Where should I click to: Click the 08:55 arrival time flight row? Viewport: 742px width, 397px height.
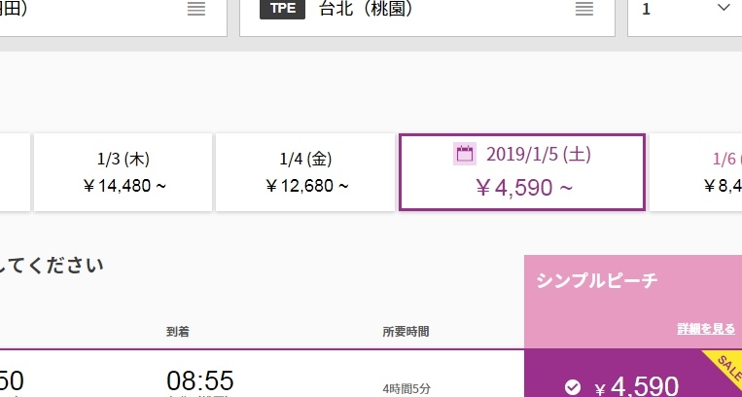coord(263,374)
